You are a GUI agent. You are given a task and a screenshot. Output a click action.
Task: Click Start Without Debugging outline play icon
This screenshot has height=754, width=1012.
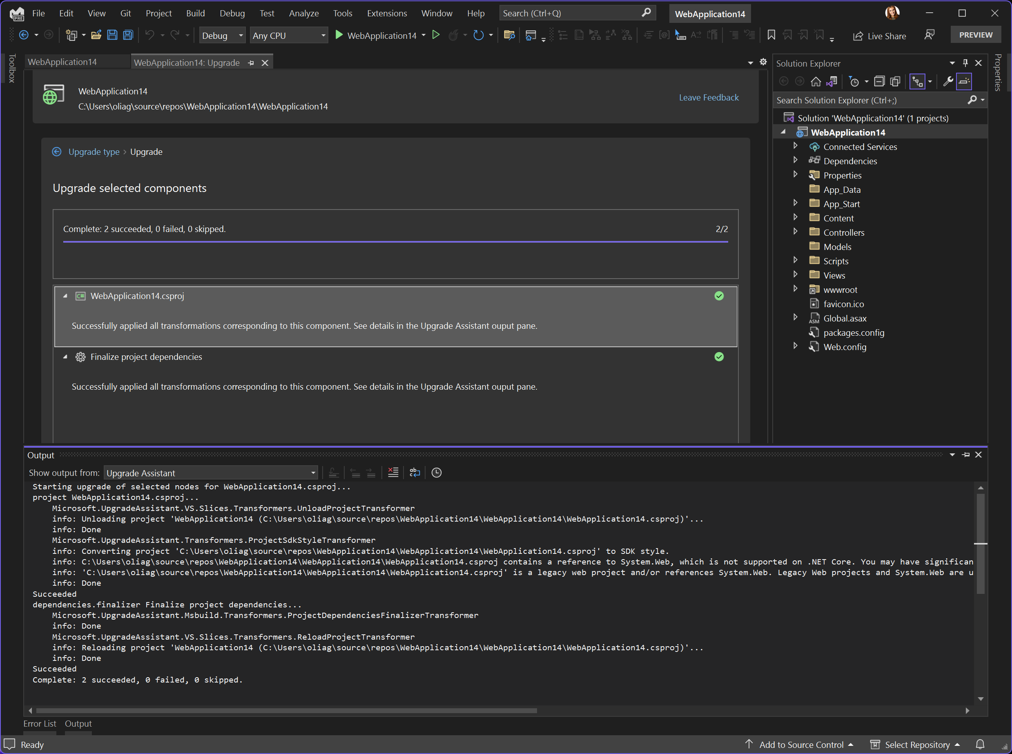pos(436,35)
